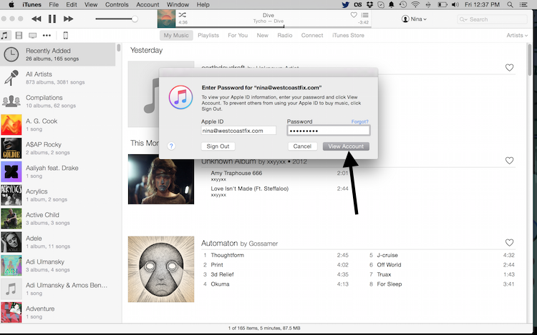Select artist Adele
The height and width of the screenshot is (335, 537).
pyautogui.click(x=58, y=241)
